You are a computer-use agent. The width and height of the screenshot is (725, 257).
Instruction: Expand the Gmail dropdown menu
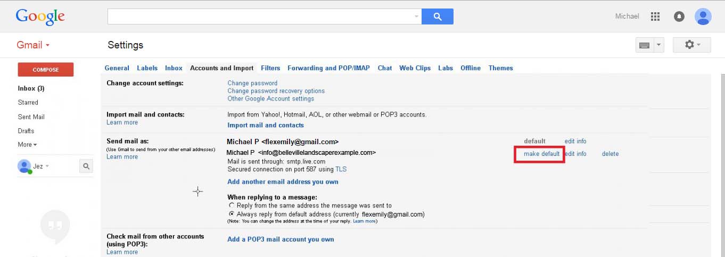(33, 45)
